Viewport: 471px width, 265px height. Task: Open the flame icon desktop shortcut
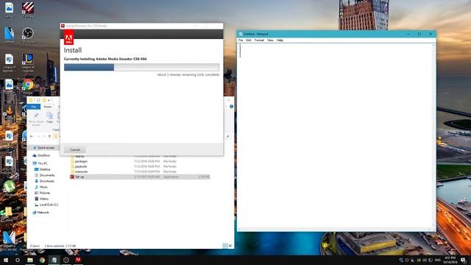(9, 113)
